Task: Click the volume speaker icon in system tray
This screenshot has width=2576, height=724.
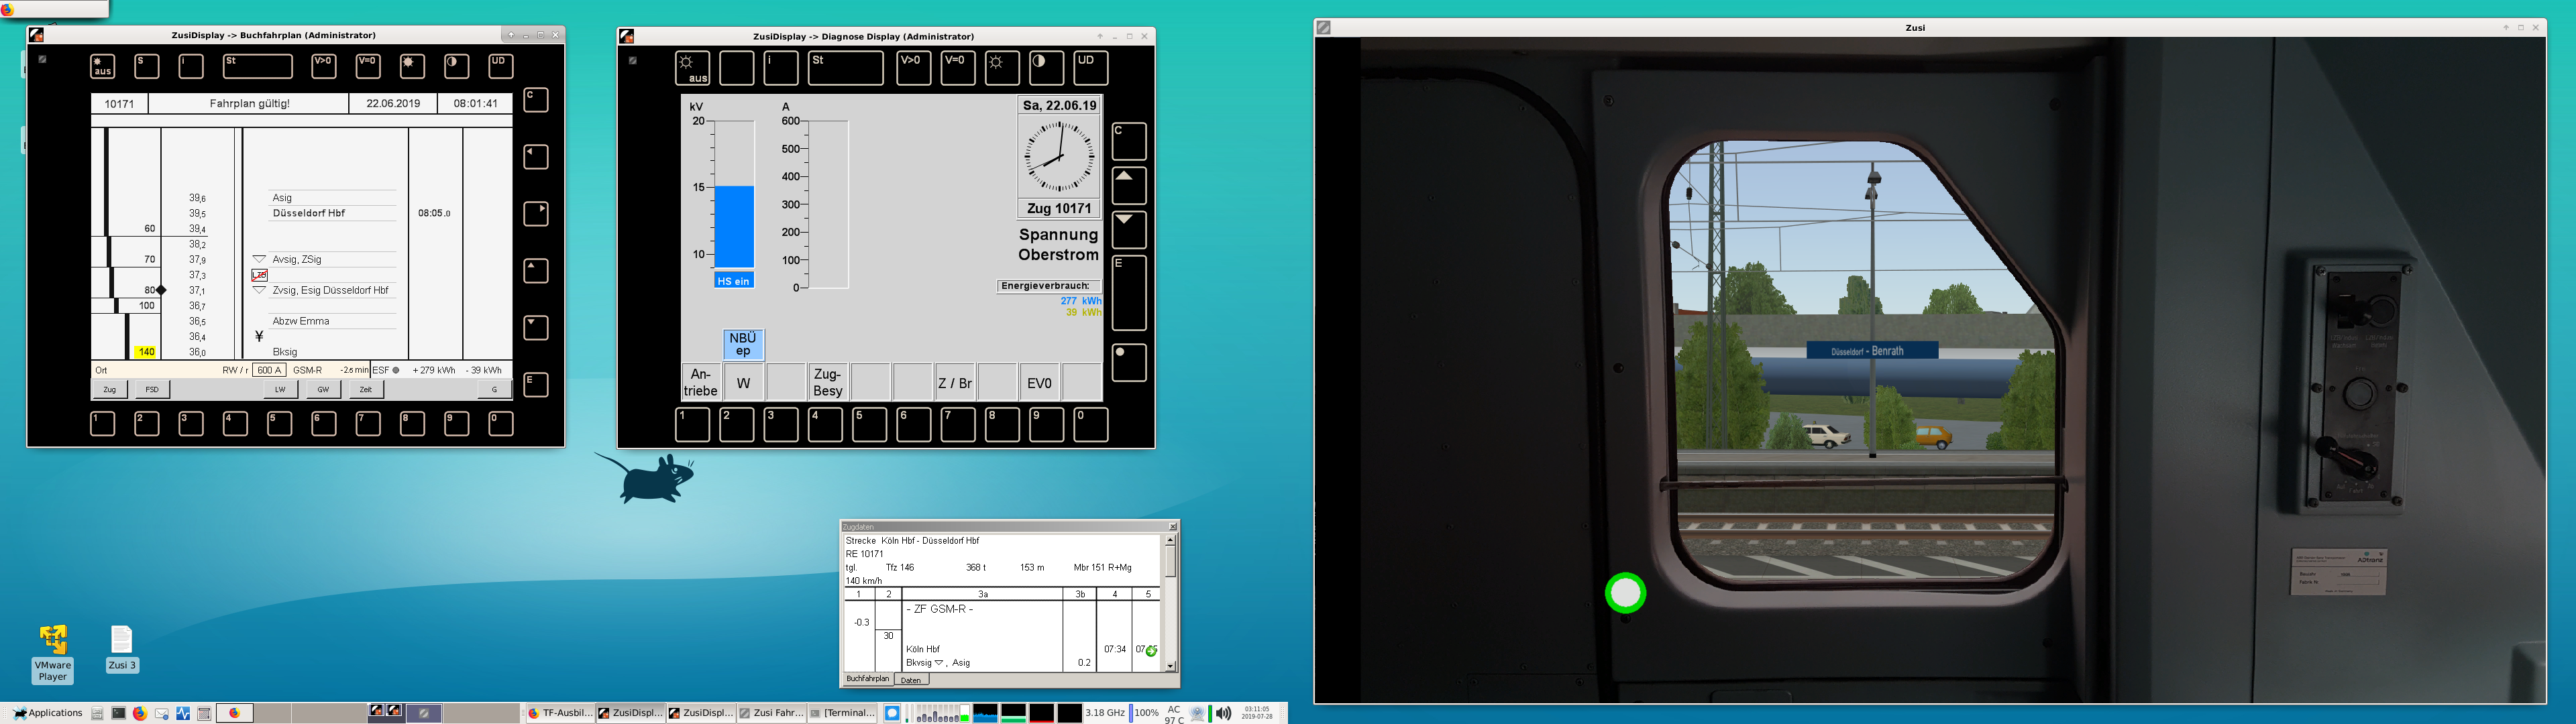Action: [1223, 713]
